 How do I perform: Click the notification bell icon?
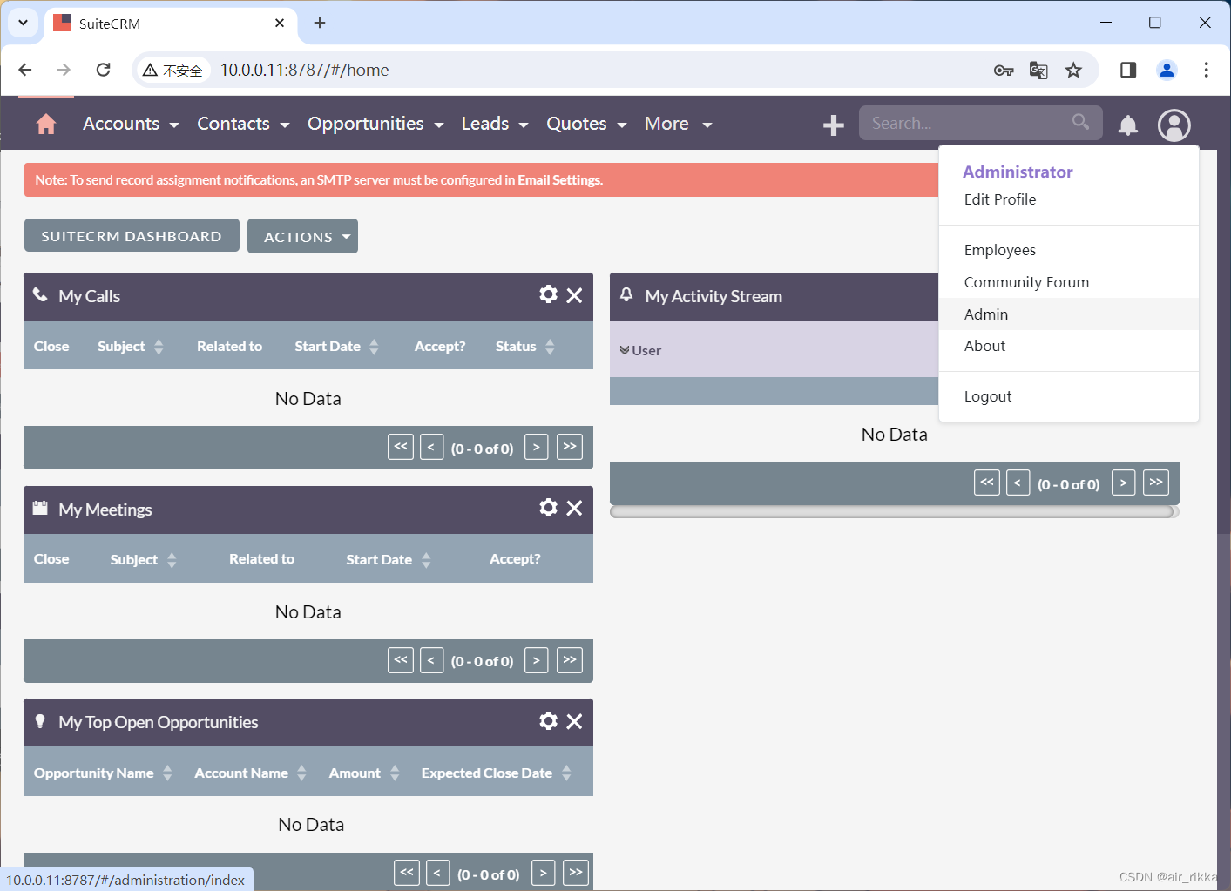pos(1127,125)
